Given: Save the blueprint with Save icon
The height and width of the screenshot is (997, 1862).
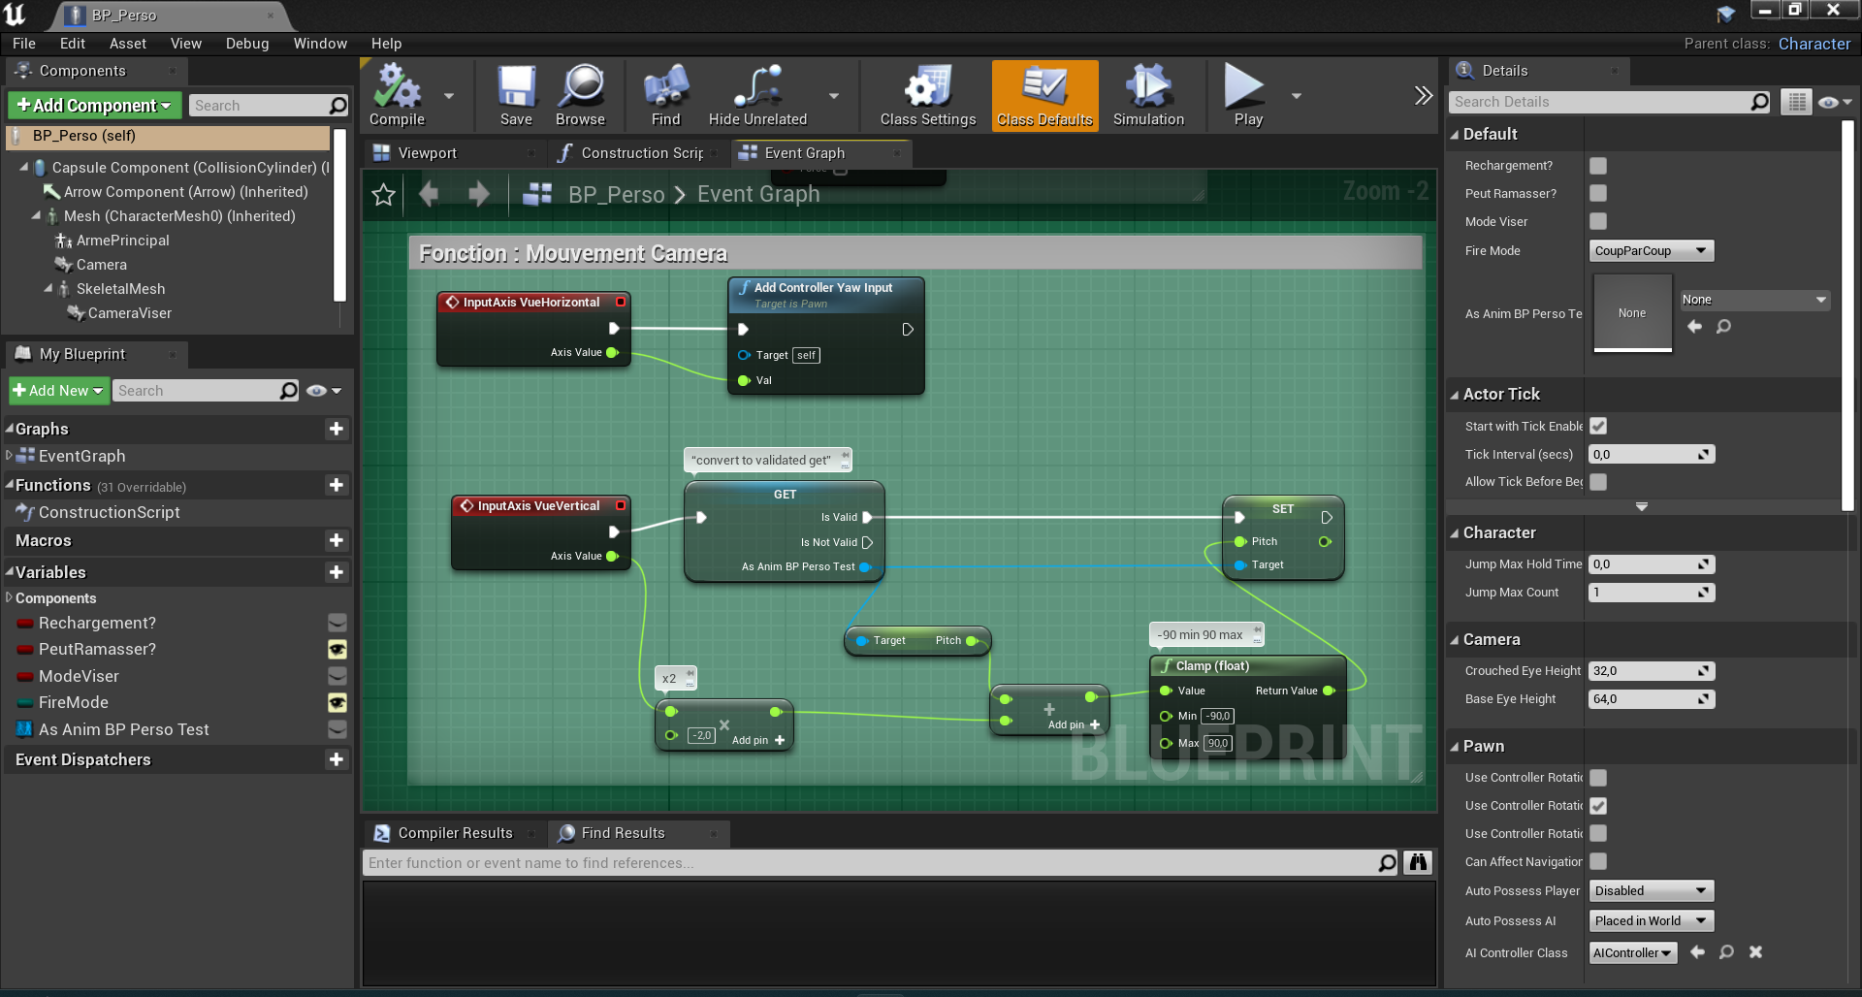Looking at the screenshot, I should [516, 95].
